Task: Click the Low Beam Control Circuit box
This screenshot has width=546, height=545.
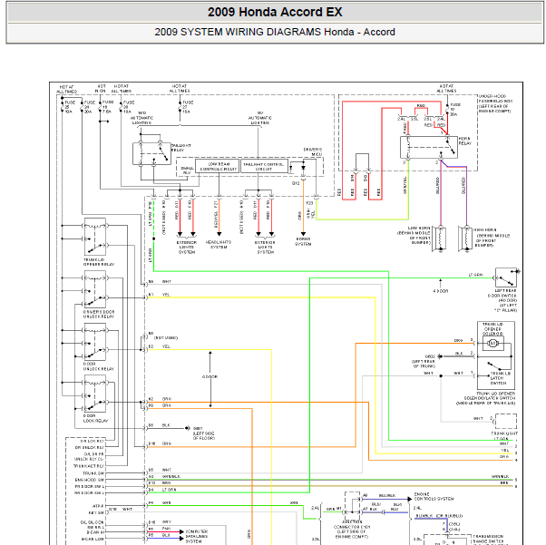Action: point(218,167)
